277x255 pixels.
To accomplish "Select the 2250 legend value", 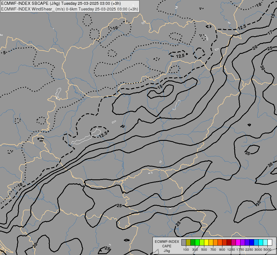I will [249, 250].
